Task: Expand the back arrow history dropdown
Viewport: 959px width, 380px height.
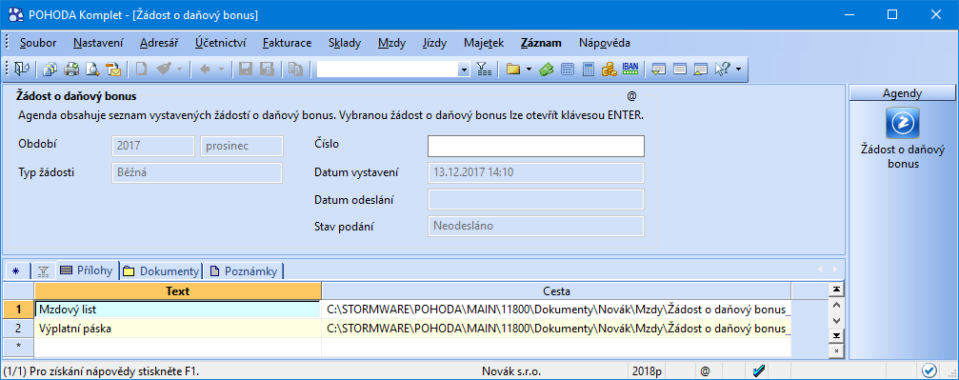Action: (x=221, y=70)
